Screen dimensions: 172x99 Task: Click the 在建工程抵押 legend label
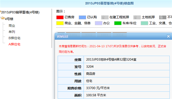click(x=119, y=17)
